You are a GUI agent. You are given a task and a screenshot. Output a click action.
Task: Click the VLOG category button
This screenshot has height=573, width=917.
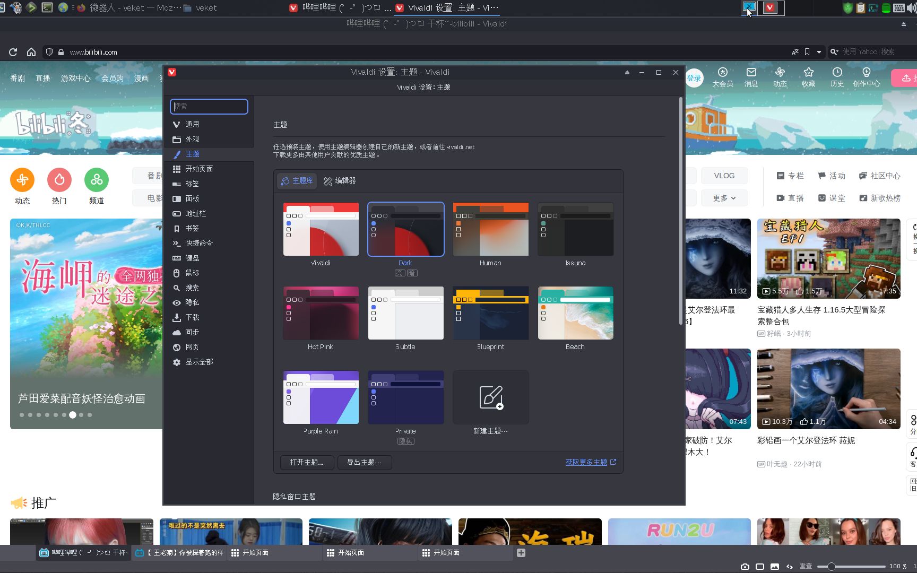click(724, 176)
